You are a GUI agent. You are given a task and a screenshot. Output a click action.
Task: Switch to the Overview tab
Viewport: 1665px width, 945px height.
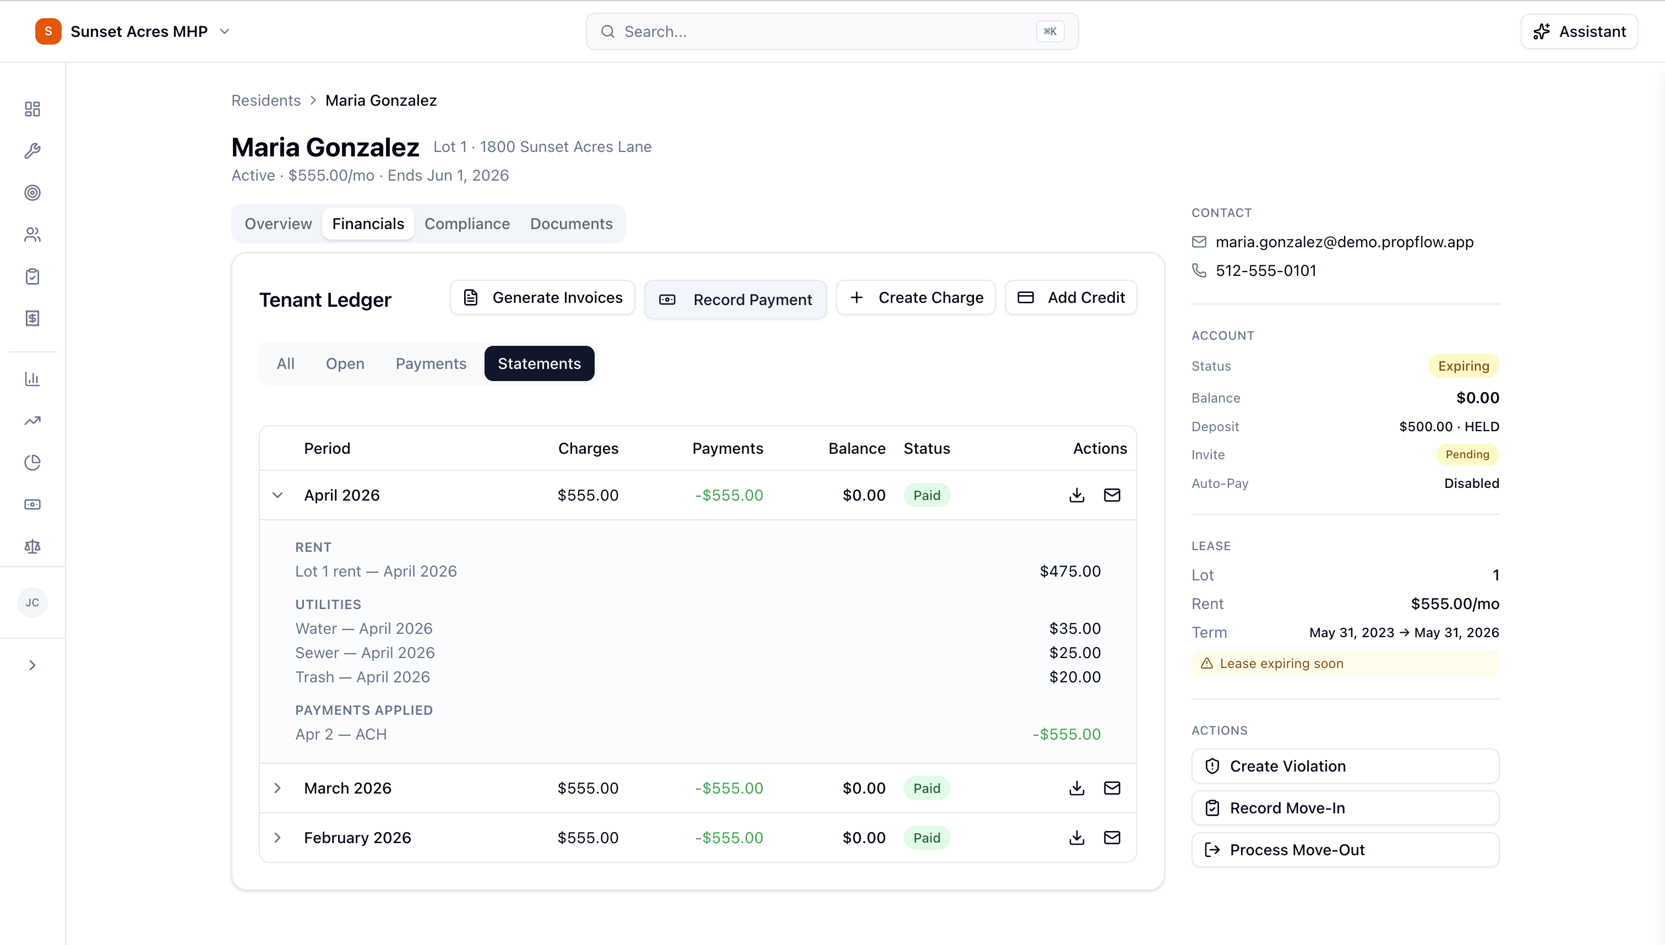[x=277, y=223]
